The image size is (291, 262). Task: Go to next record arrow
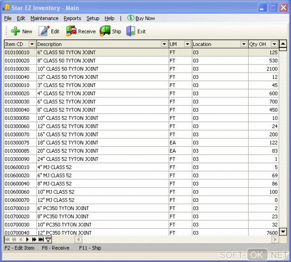(27, 239)
